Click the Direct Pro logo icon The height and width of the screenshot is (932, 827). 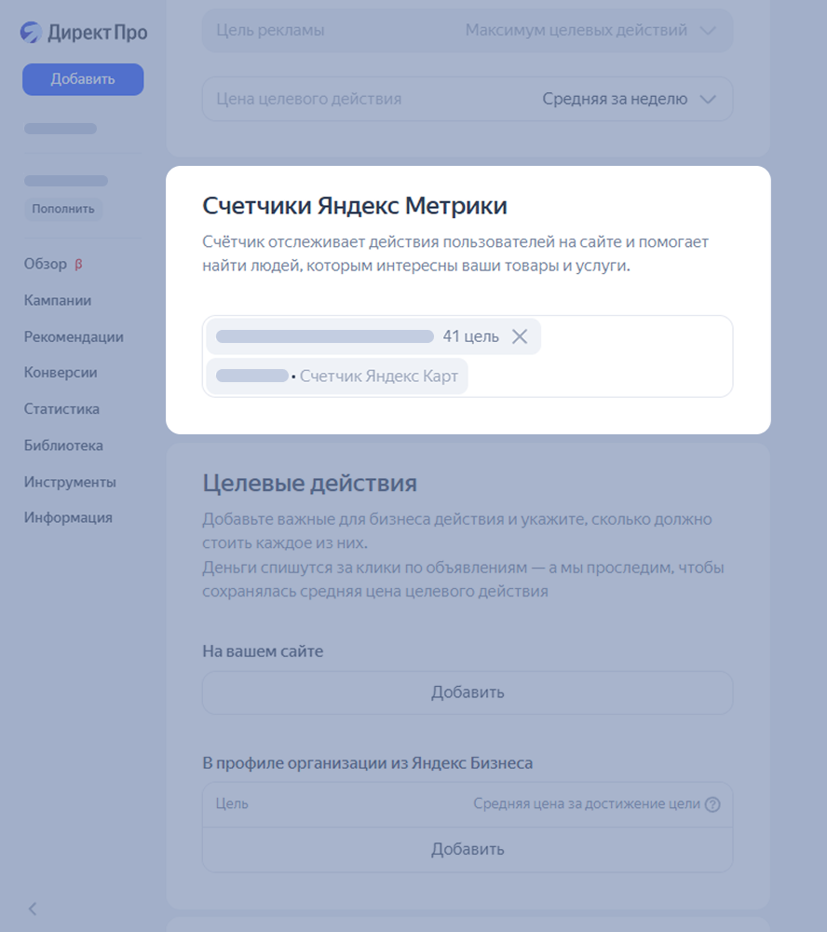29,31
